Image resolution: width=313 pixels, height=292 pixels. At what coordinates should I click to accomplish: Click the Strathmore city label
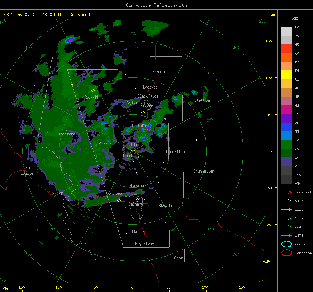(x=169, y=206)
